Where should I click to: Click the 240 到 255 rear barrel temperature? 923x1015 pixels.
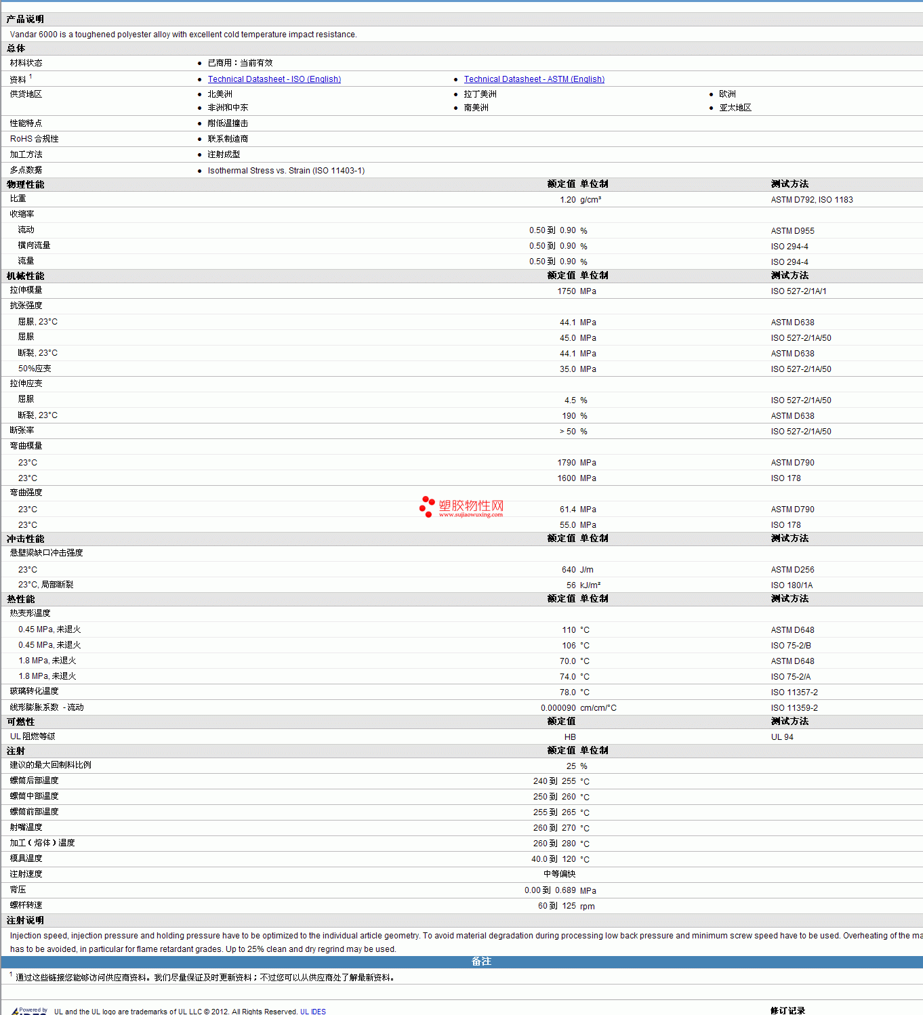[x=554, y=782]
